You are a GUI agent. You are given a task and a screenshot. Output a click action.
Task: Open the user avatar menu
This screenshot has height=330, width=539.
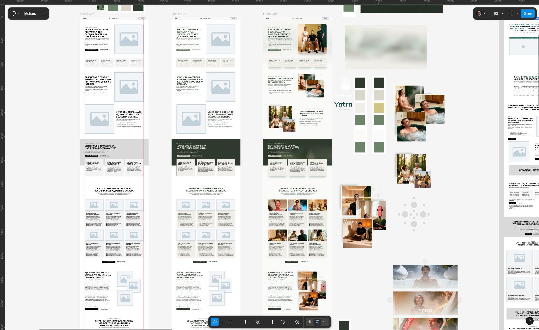(479, 13)
